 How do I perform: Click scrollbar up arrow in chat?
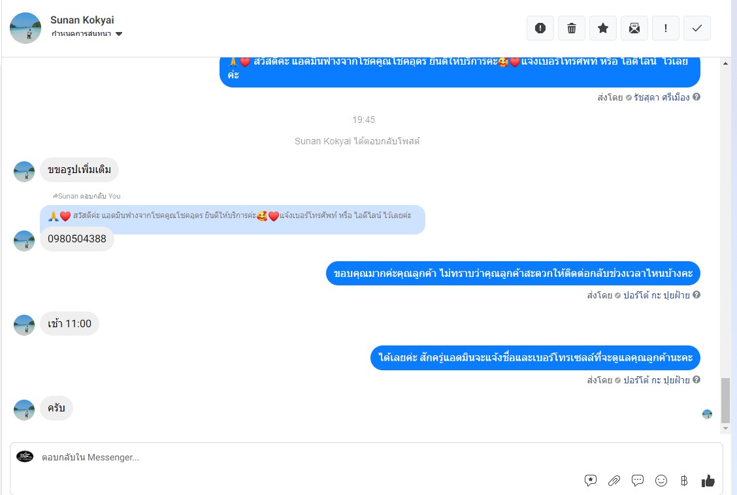click(x=726, y=63)
